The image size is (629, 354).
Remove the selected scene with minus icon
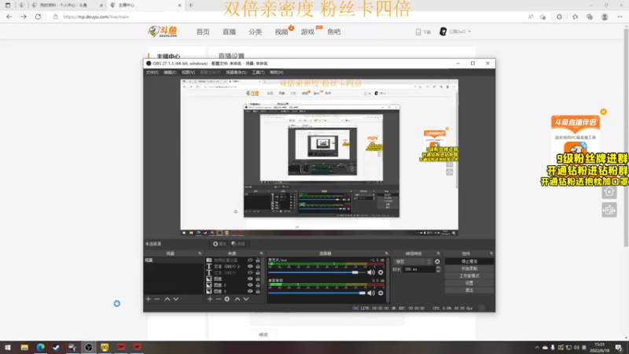point(156,299)
